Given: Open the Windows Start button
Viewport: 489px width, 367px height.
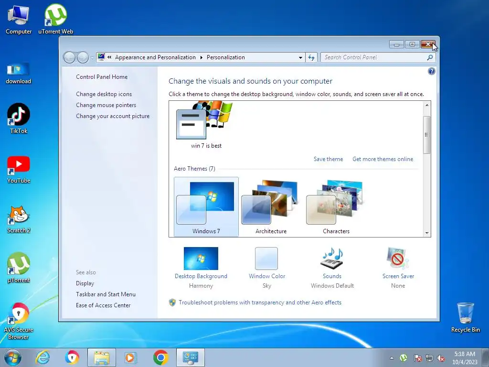Looking at the screenshot, I should point(13,357).
